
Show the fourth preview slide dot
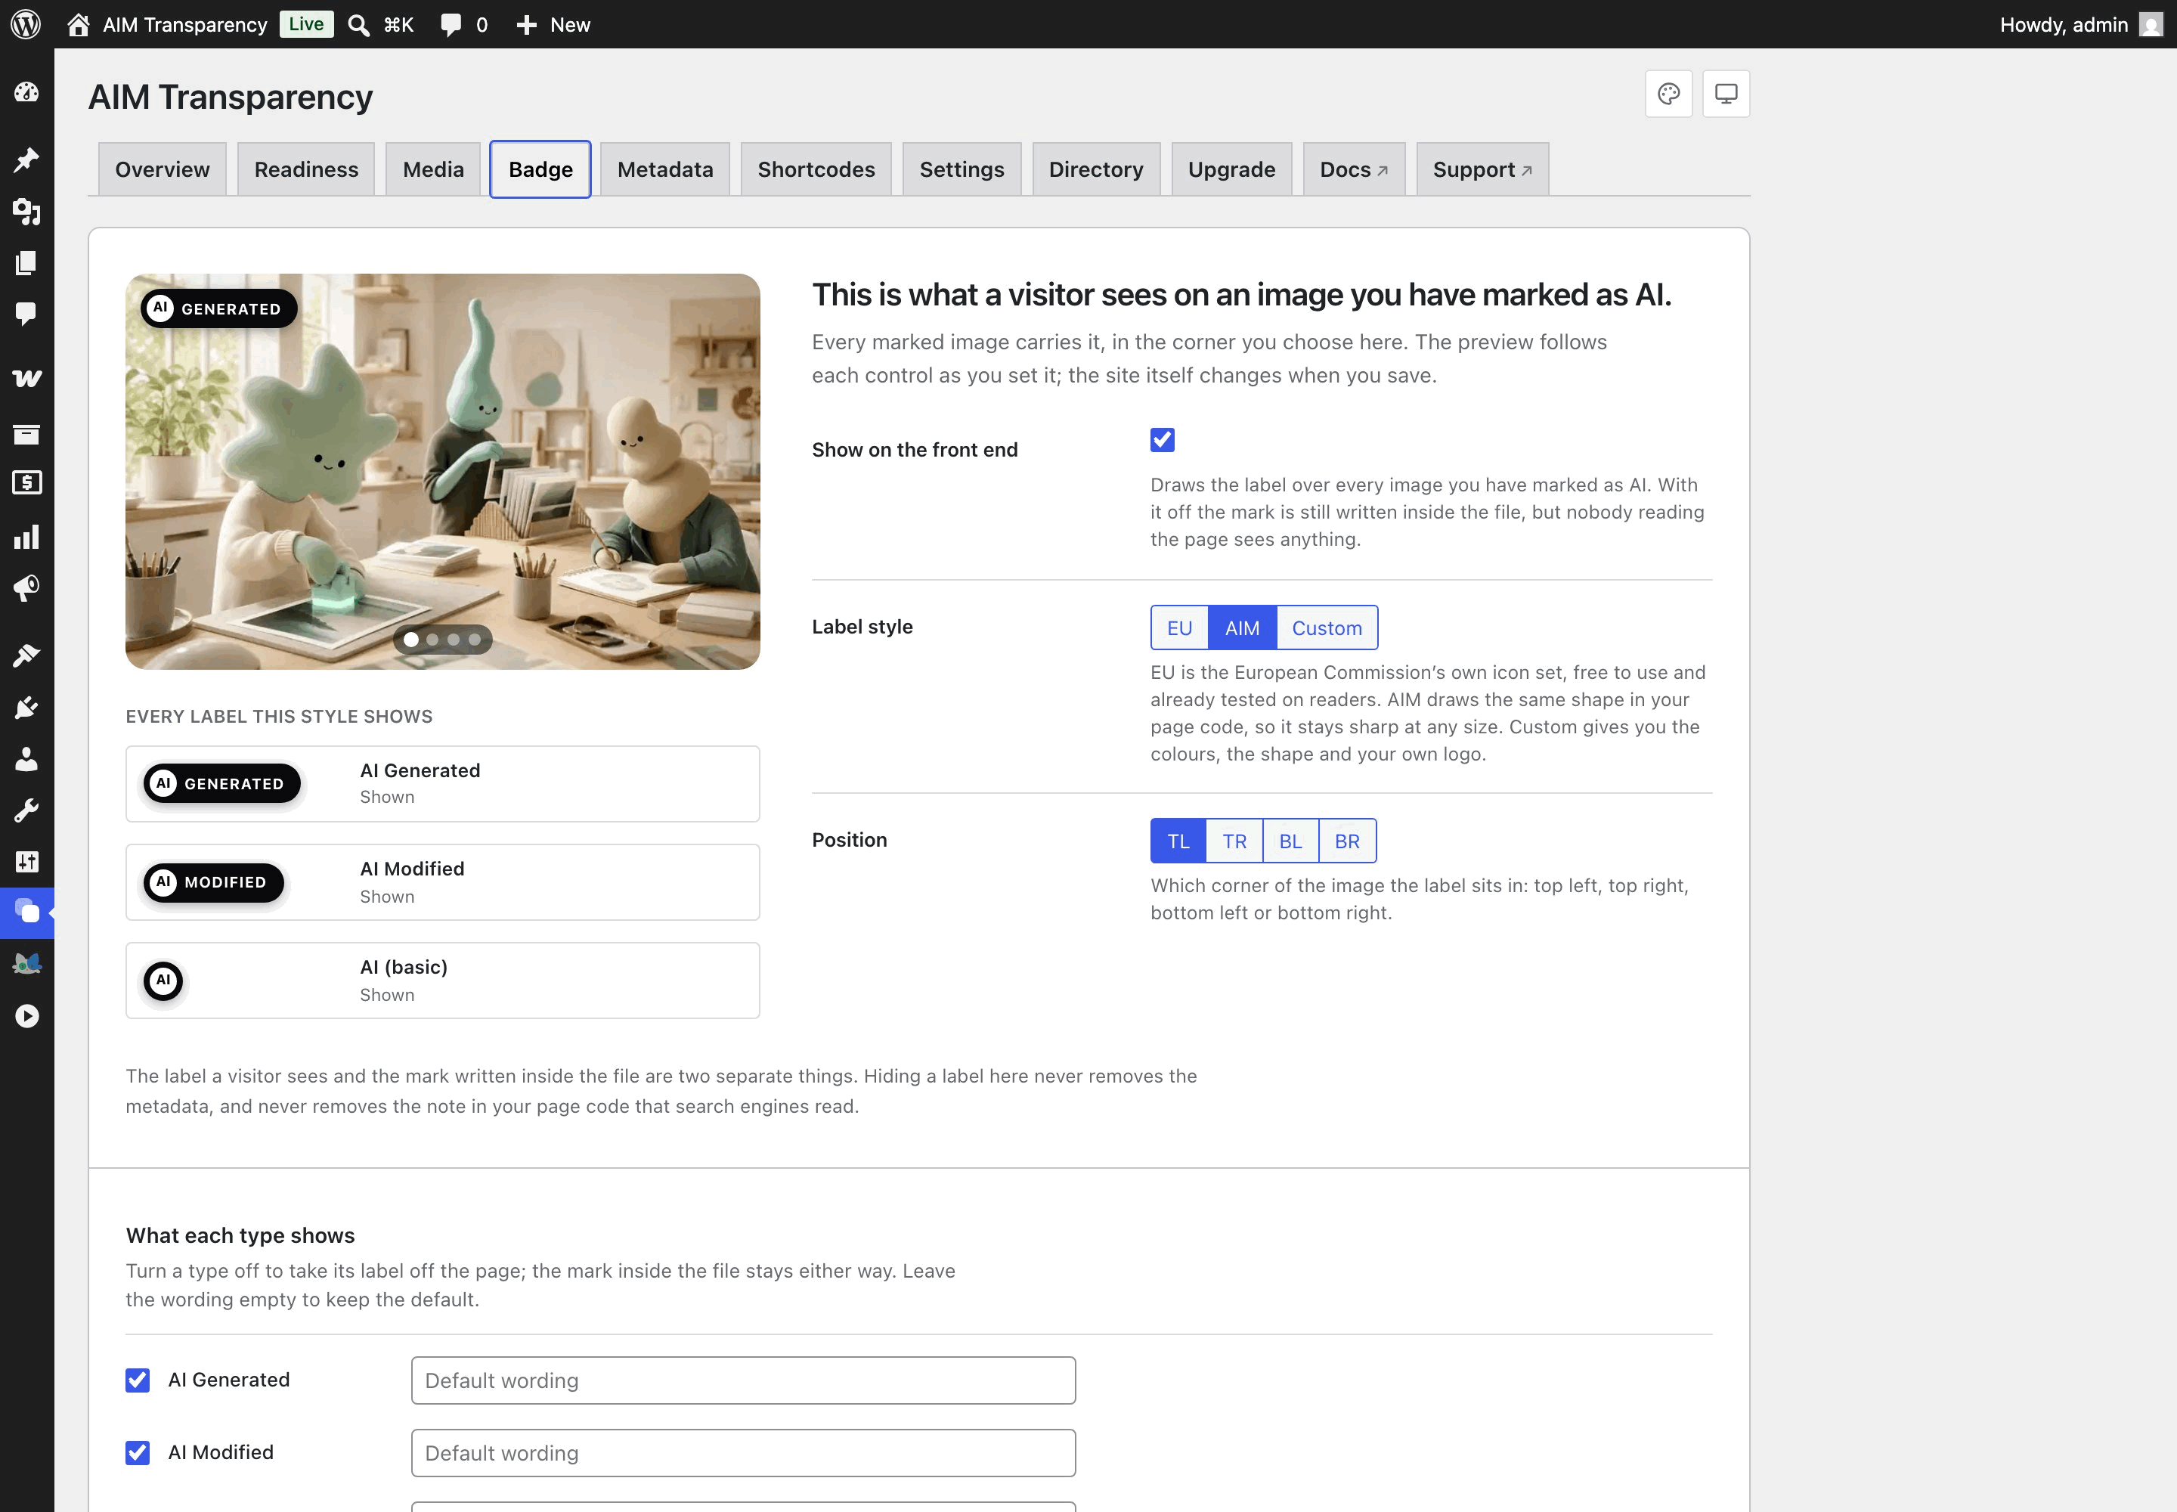coord(475,640)
